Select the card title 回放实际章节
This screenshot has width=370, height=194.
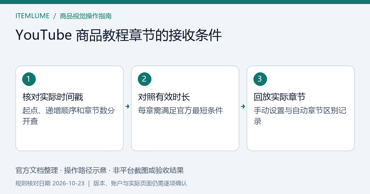click(279, 97)
